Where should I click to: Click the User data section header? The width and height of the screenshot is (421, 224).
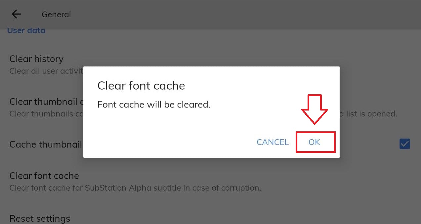tap(26, 30)
